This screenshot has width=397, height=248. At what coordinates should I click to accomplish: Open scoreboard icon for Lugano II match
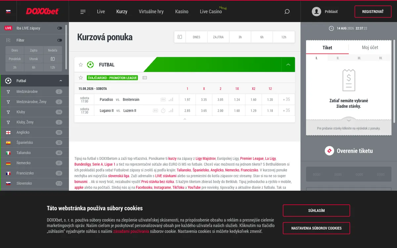click(x=155, y=110)
